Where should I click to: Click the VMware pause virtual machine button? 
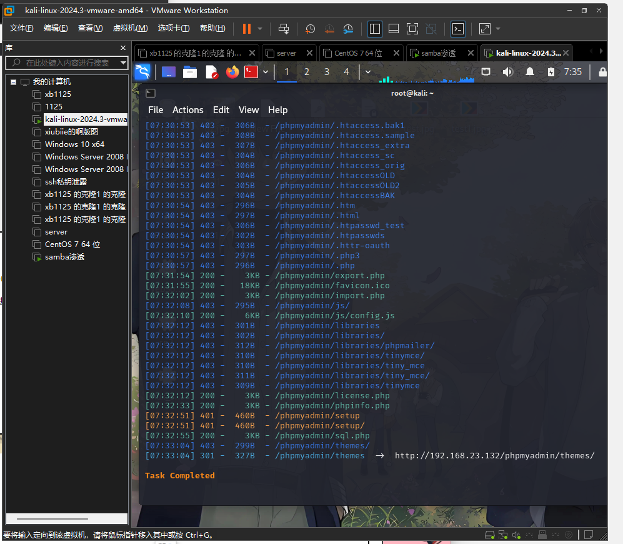point(246,29)
